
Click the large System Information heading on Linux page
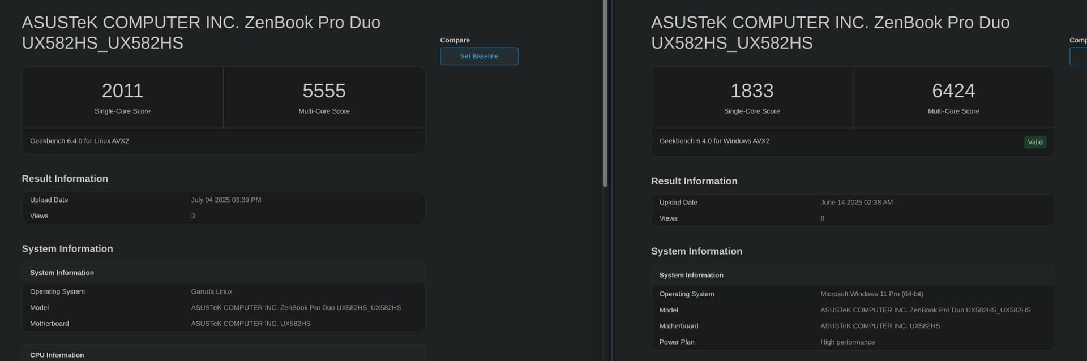pos(67,248)
